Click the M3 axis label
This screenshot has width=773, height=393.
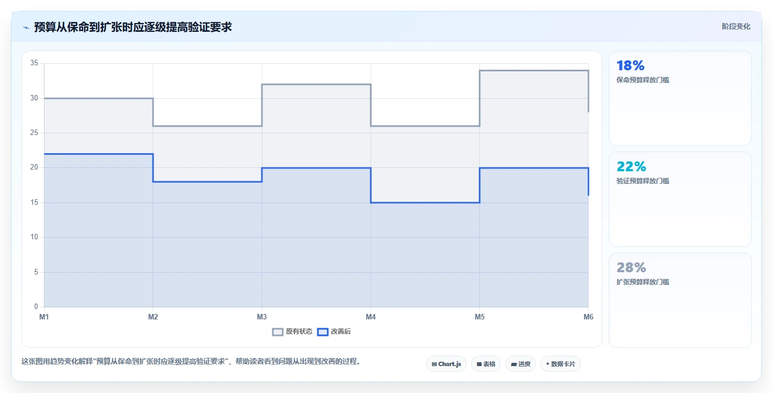point(262,317)
